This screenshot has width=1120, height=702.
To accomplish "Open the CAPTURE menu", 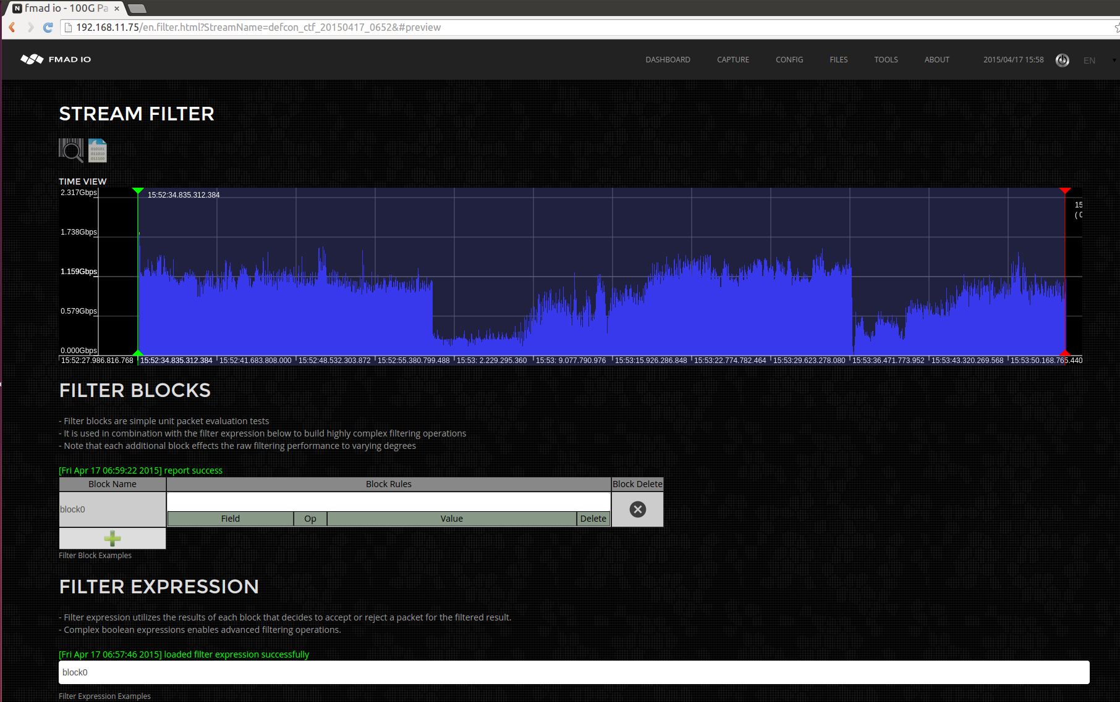I will [x=732, y=59].
